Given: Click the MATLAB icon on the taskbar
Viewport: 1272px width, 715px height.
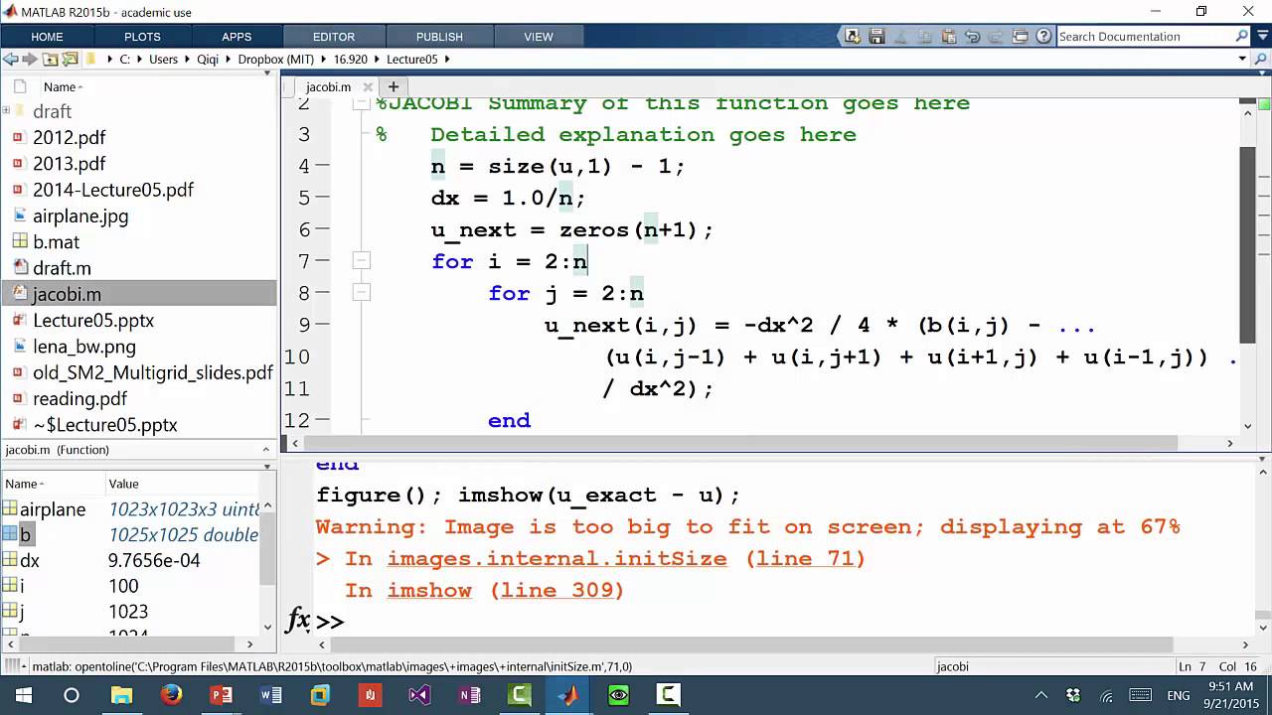Looking at the screenshot, I should [x=568, y=695].
